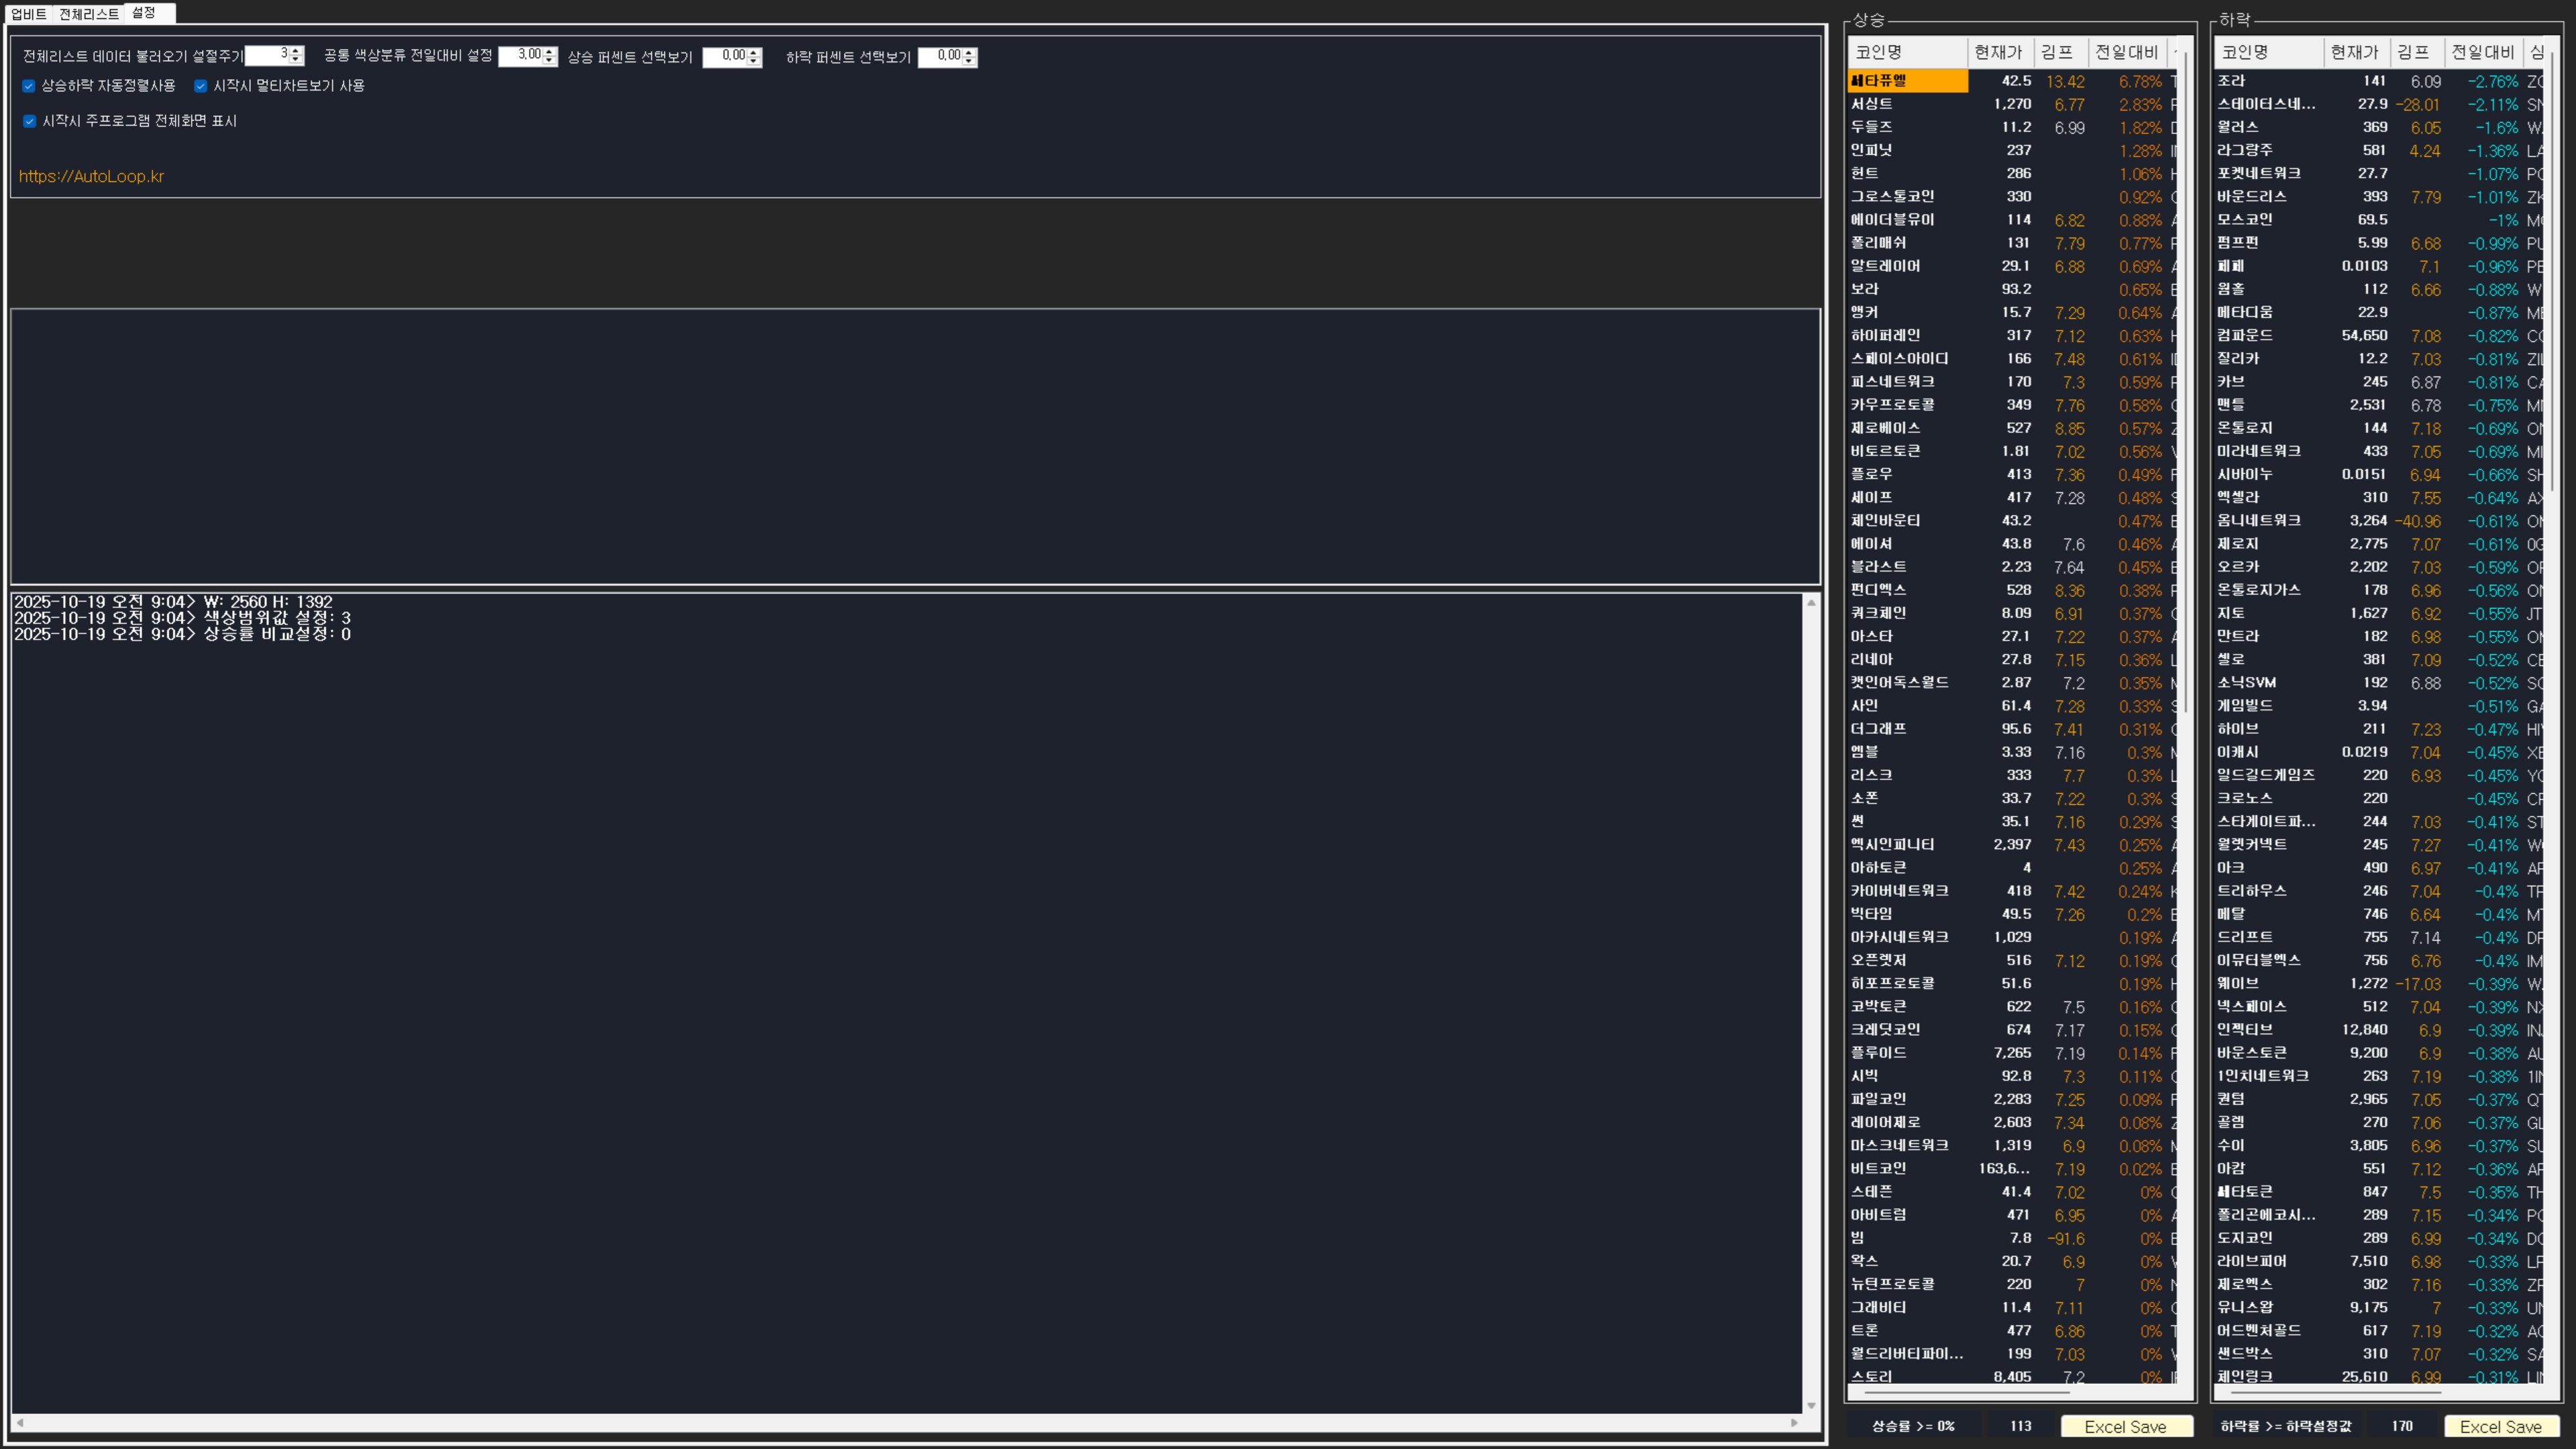Image resolution: width=2576 pixels, height=1449 pixels.
Task: Toggle 상승하락 자동정렬사용 checkbox
Action: [29, 86]
